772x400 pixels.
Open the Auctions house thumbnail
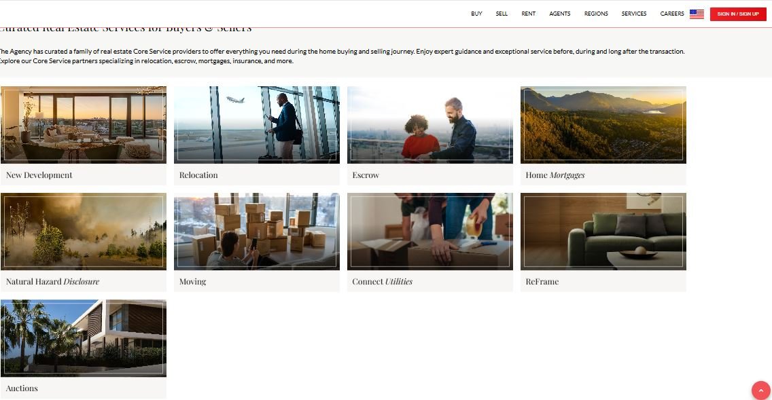click(x=84, y=338)
